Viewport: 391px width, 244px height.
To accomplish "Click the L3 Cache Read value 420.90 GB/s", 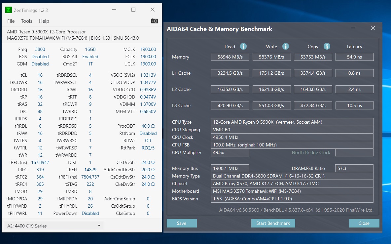I will (x=230, y=106).
